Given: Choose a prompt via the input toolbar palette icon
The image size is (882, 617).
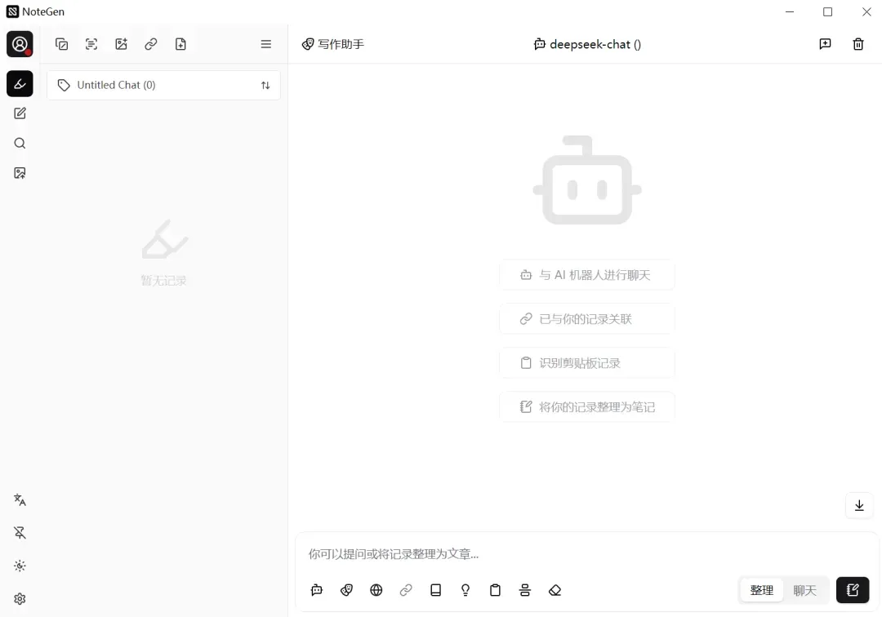Looking at the screenshot, I should pyautogui.click(x=346, y=591).
